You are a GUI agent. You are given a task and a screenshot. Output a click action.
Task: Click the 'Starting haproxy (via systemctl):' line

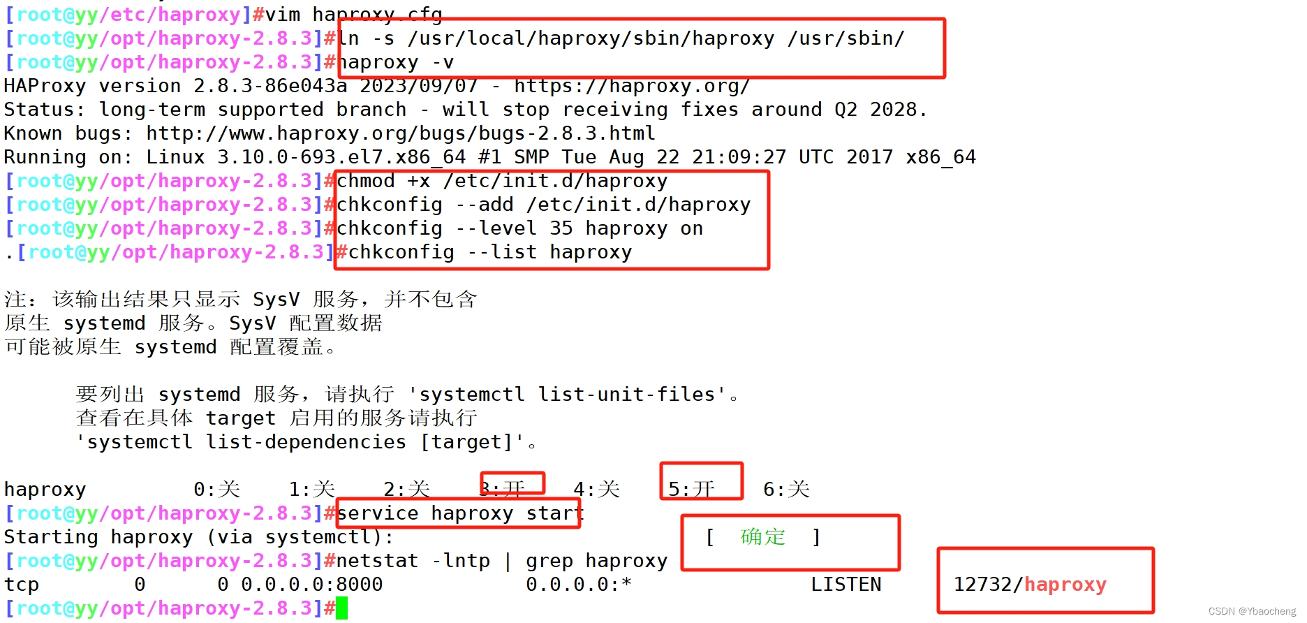click(199, 537)
